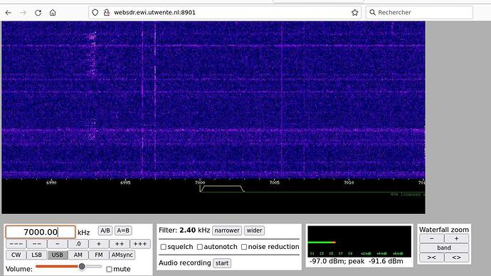Viewport: 491px width, 276px height.
Task: Enable the squelch checkbox
Action: (x=163, y=247)
